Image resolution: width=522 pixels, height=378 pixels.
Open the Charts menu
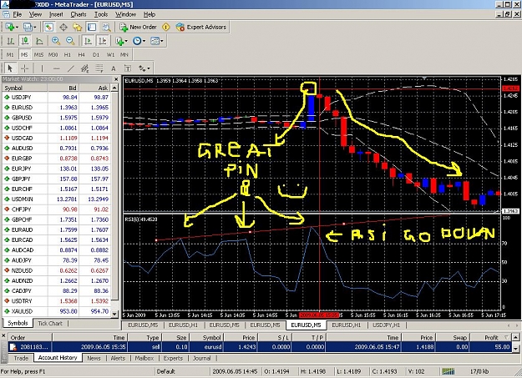(x=79, y=14)
